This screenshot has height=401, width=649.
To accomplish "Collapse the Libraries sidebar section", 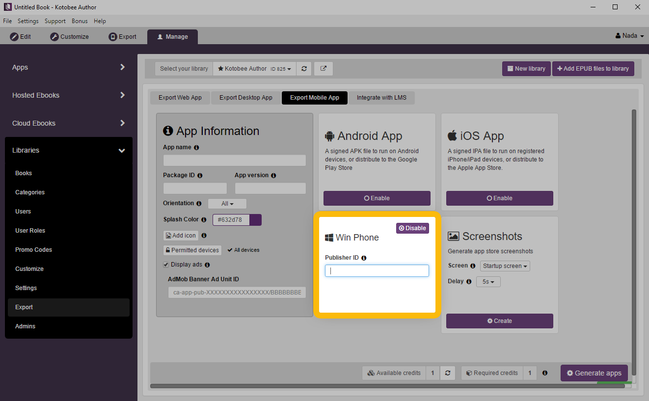I will coord(69,150).
